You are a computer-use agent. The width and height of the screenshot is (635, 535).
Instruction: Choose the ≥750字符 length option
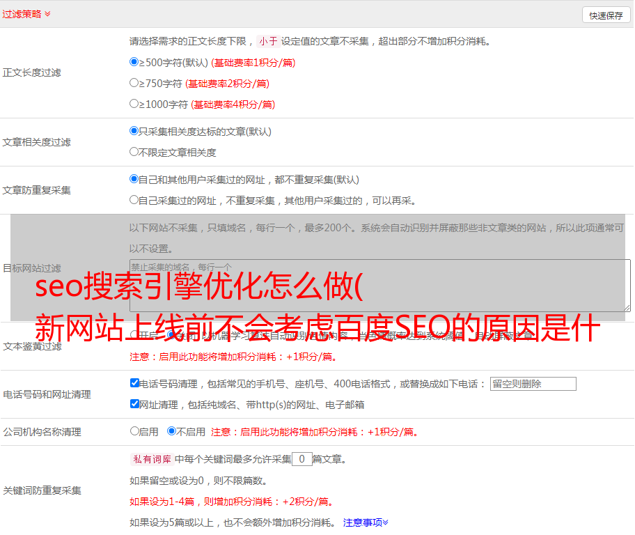134,83
